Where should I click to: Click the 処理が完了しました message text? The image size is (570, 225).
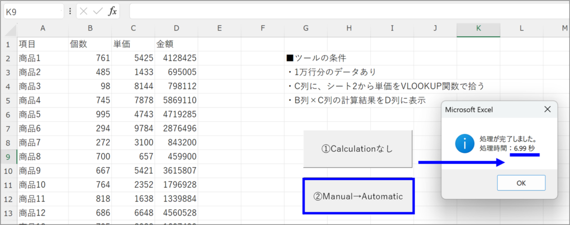tap(509, 139)
